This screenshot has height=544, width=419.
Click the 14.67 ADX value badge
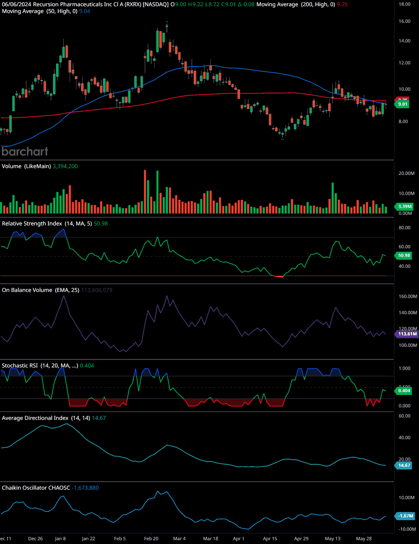click(x=404, y=465)
